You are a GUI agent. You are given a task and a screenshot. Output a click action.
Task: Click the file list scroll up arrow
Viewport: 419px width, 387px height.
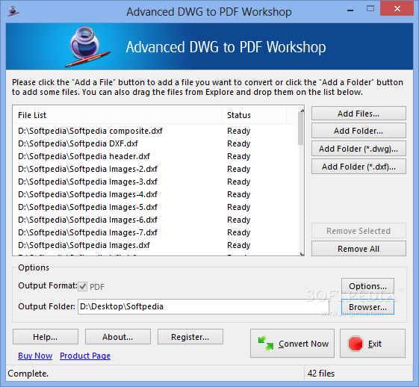302,110
